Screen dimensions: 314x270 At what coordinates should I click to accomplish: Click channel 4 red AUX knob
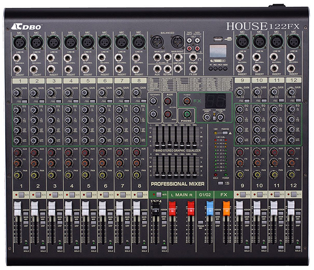(68, 152)
